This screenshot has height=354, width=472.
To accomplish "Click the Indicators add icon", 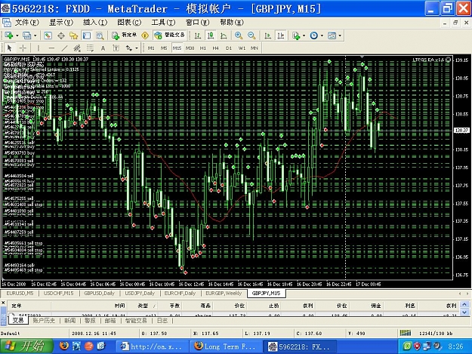I will pyautogui.click(x=296, y=35).
